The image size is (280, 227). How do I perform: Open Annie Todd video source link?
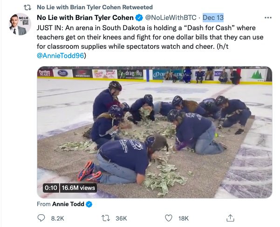tap(68, 204)
